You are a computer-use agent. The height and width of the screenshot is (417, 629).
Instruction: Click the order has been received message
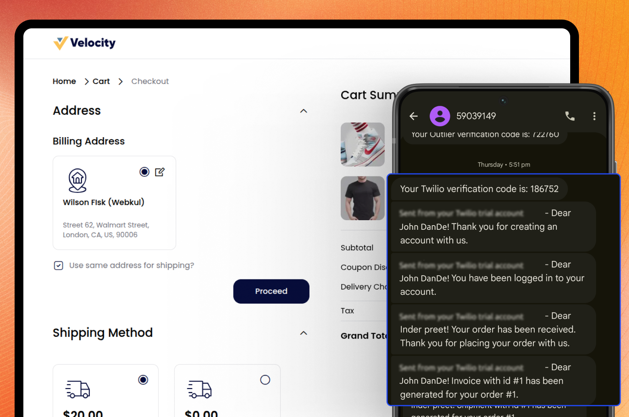coord(493,329)
